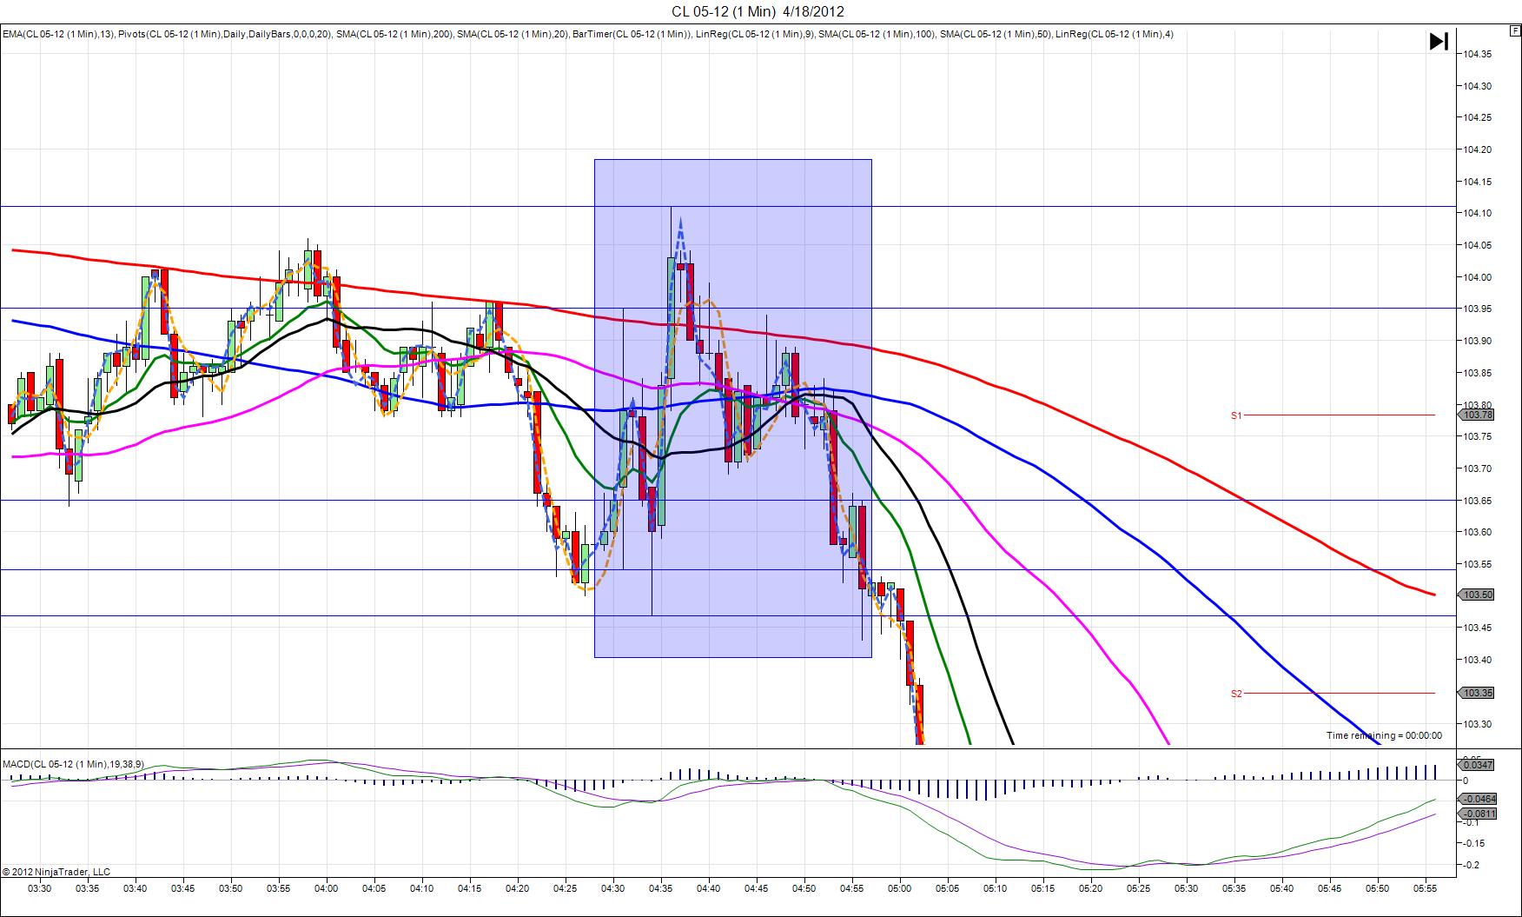The image size is (1522, 917).
Task: Click the -0.15 MACD axis label
Action: point(1472,843)
